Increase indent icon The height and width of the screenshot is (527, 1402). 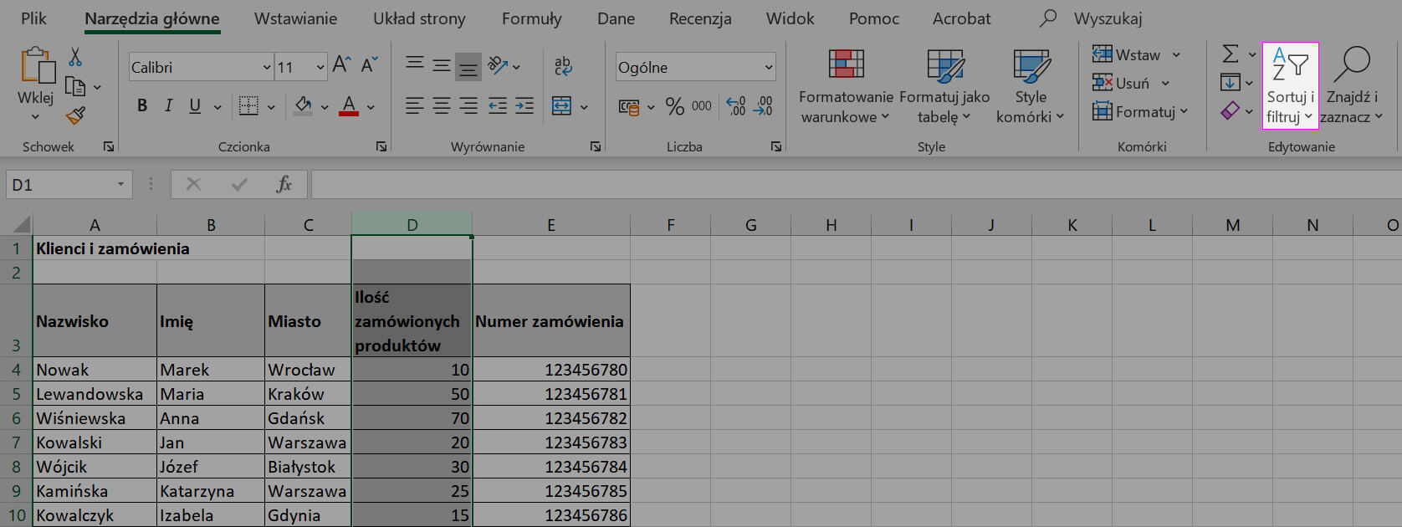[x=524, y=105]
